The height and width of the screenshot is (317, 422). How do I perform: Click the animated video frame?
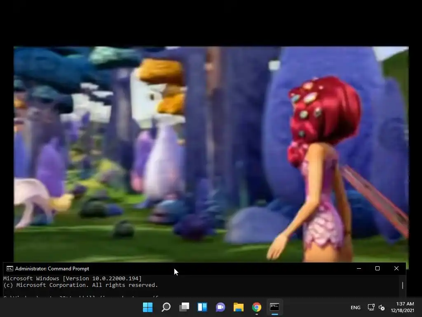211,154
